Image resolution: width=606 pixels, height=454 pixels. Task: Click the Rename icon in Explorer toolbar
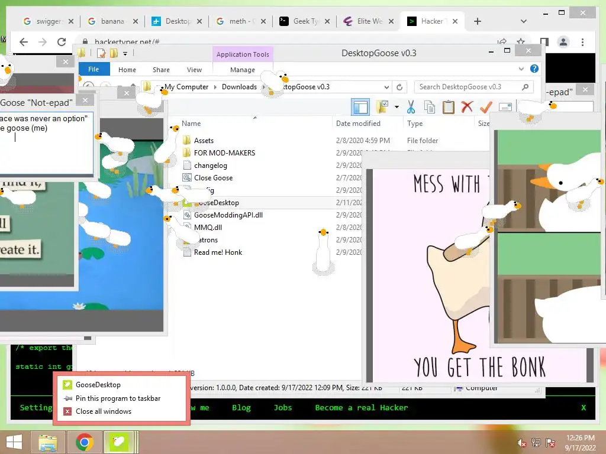click(505, 107)
